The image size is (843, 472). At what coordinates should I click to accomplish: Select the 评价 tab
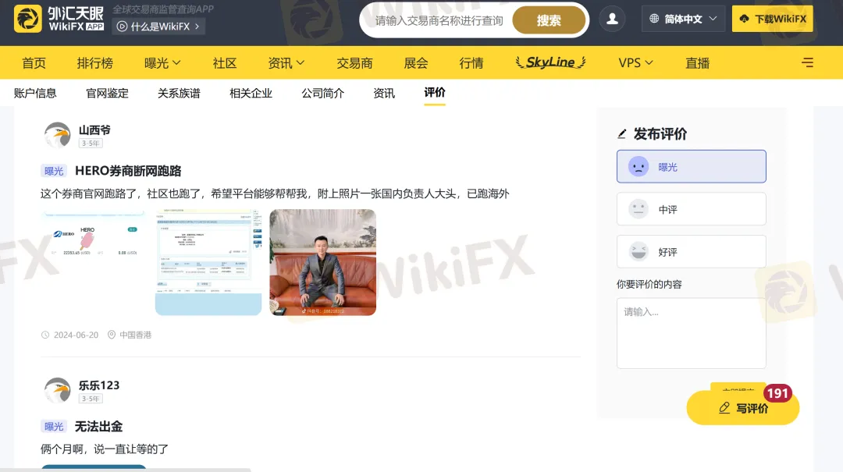point(435,93)
